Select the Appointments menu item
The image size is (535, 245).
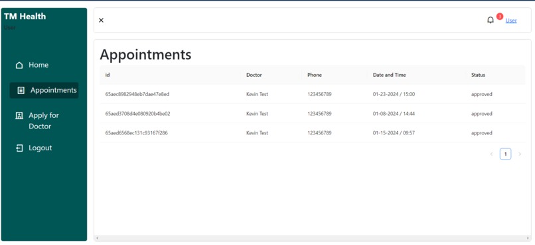pyautogui.click(x=44, y=91)
